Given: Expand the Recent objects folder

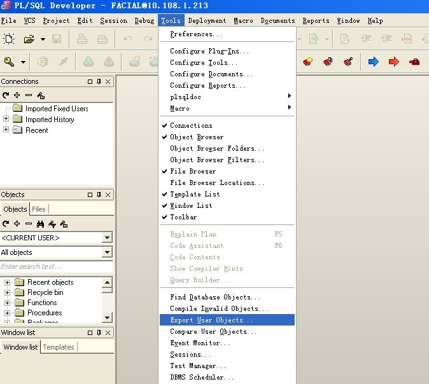Looking at the screenshot, I should coord(8,282).
